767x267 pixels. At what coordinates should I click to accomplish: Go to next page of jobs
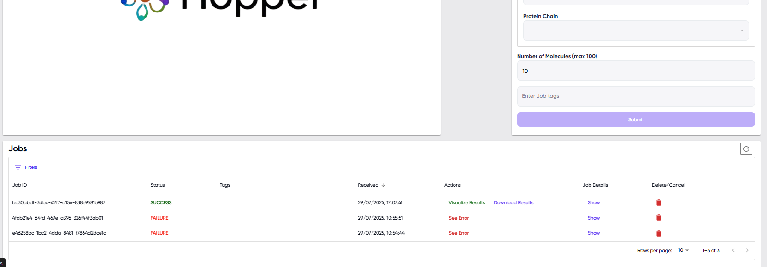coord(747,250)
